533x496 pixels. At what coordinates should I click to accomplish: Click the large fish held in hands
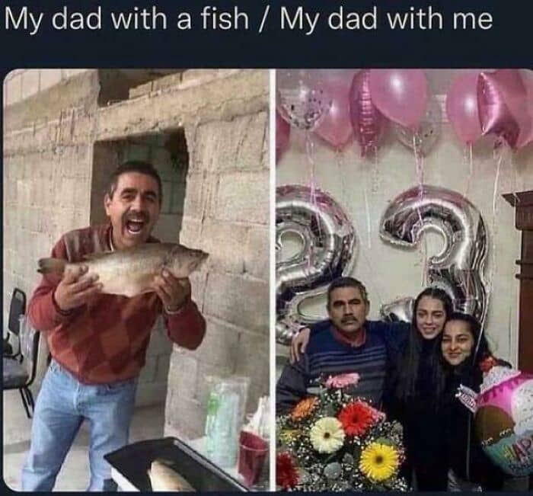pyautogui.click(x=123, y=268)
